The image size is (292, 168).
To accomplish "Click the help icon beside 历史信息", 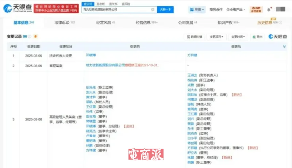I will pyautogui.click(x=280, y=23).
